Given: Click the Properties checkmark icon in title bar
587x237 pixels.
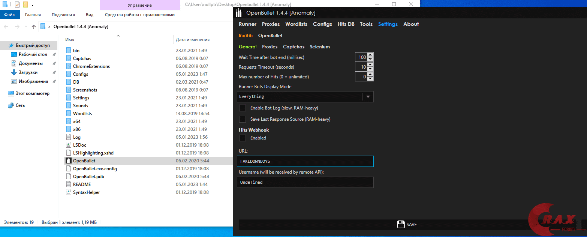Looking at the screenshot, I should coord(17,4).
